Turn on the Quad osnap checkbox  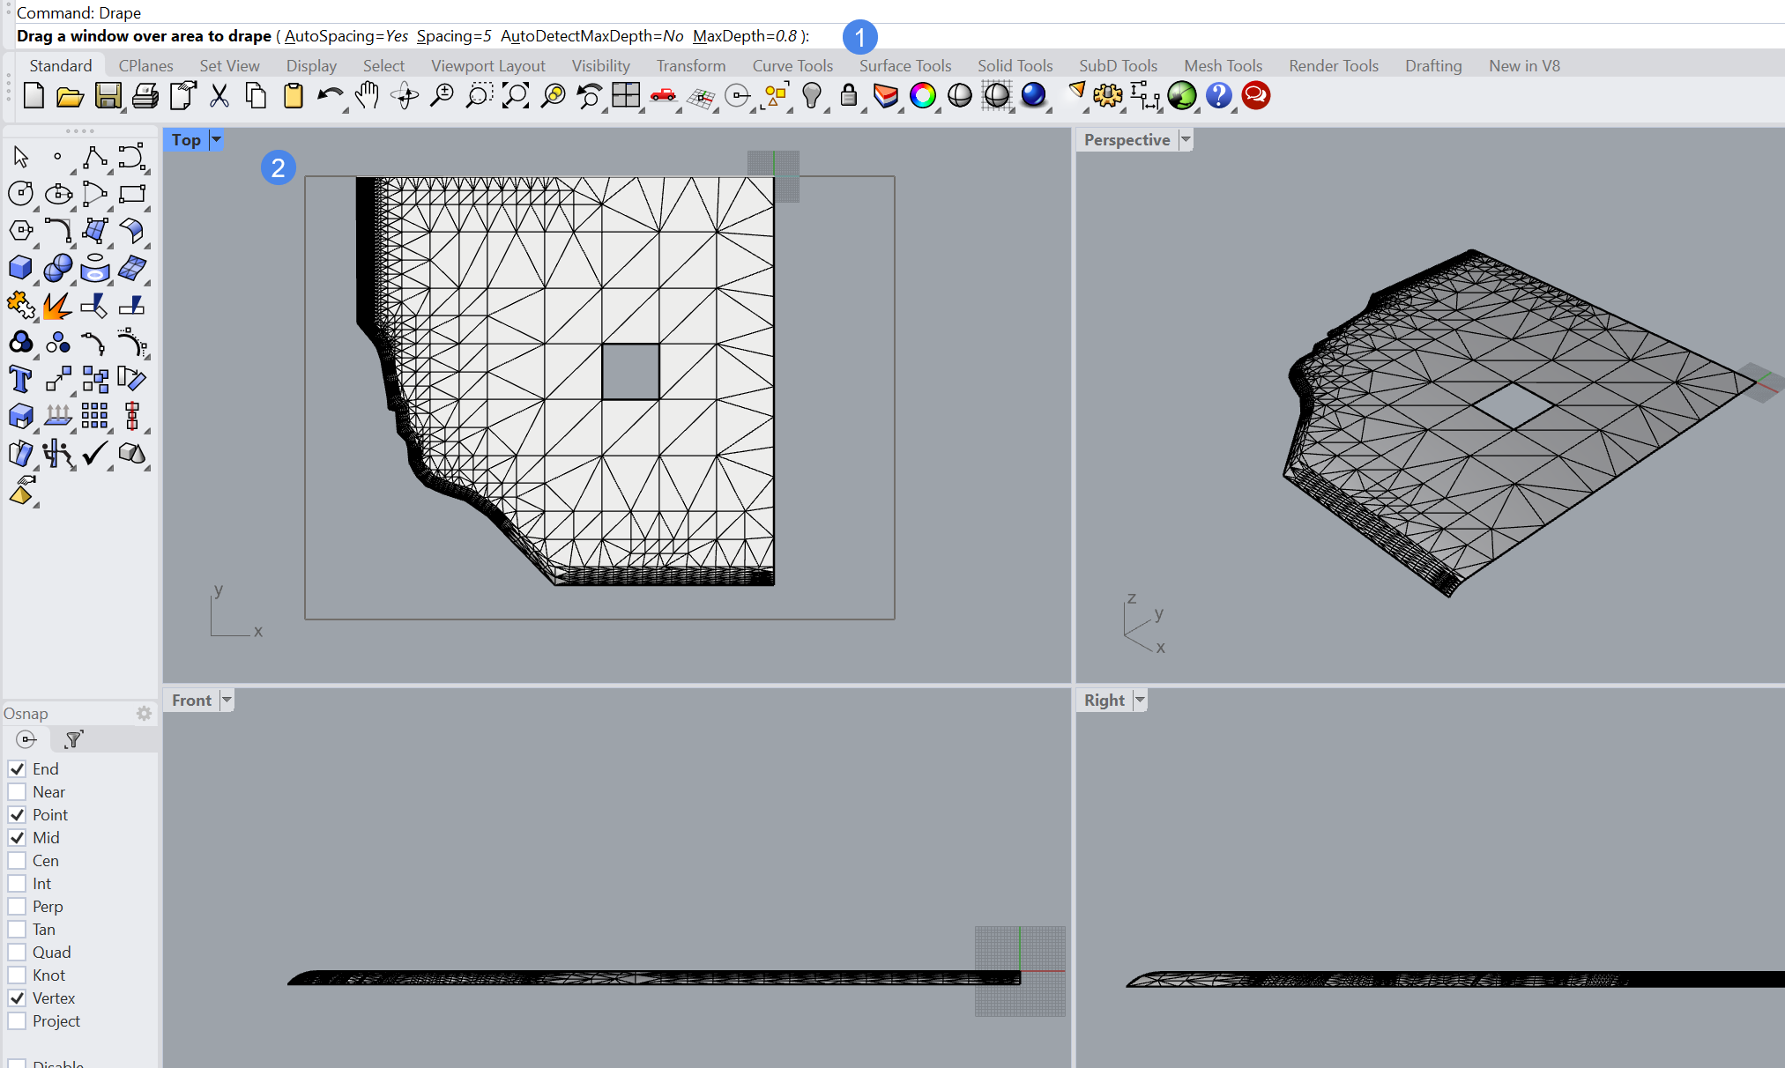coord(17,953)
